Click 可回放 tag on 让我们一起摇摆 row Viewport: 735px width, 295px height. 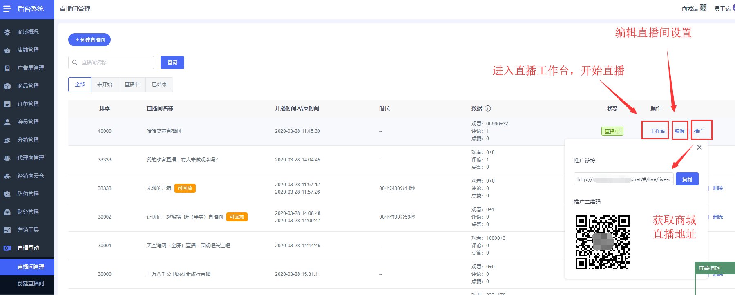coord(237,217)
